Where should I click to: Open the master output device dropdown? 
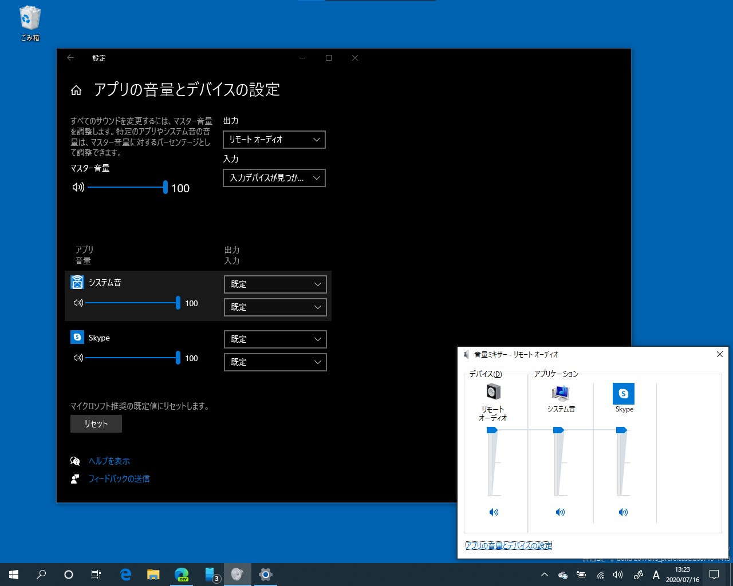(x=274, y=140)
